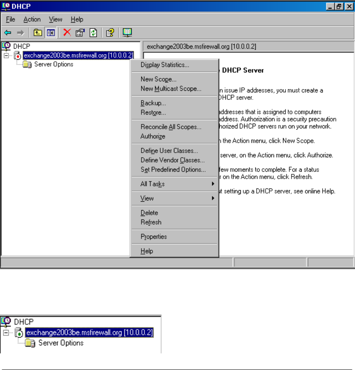Open Properties from the context menu
The height and width of the screenshot is (370, 355).
click(174, 237)
